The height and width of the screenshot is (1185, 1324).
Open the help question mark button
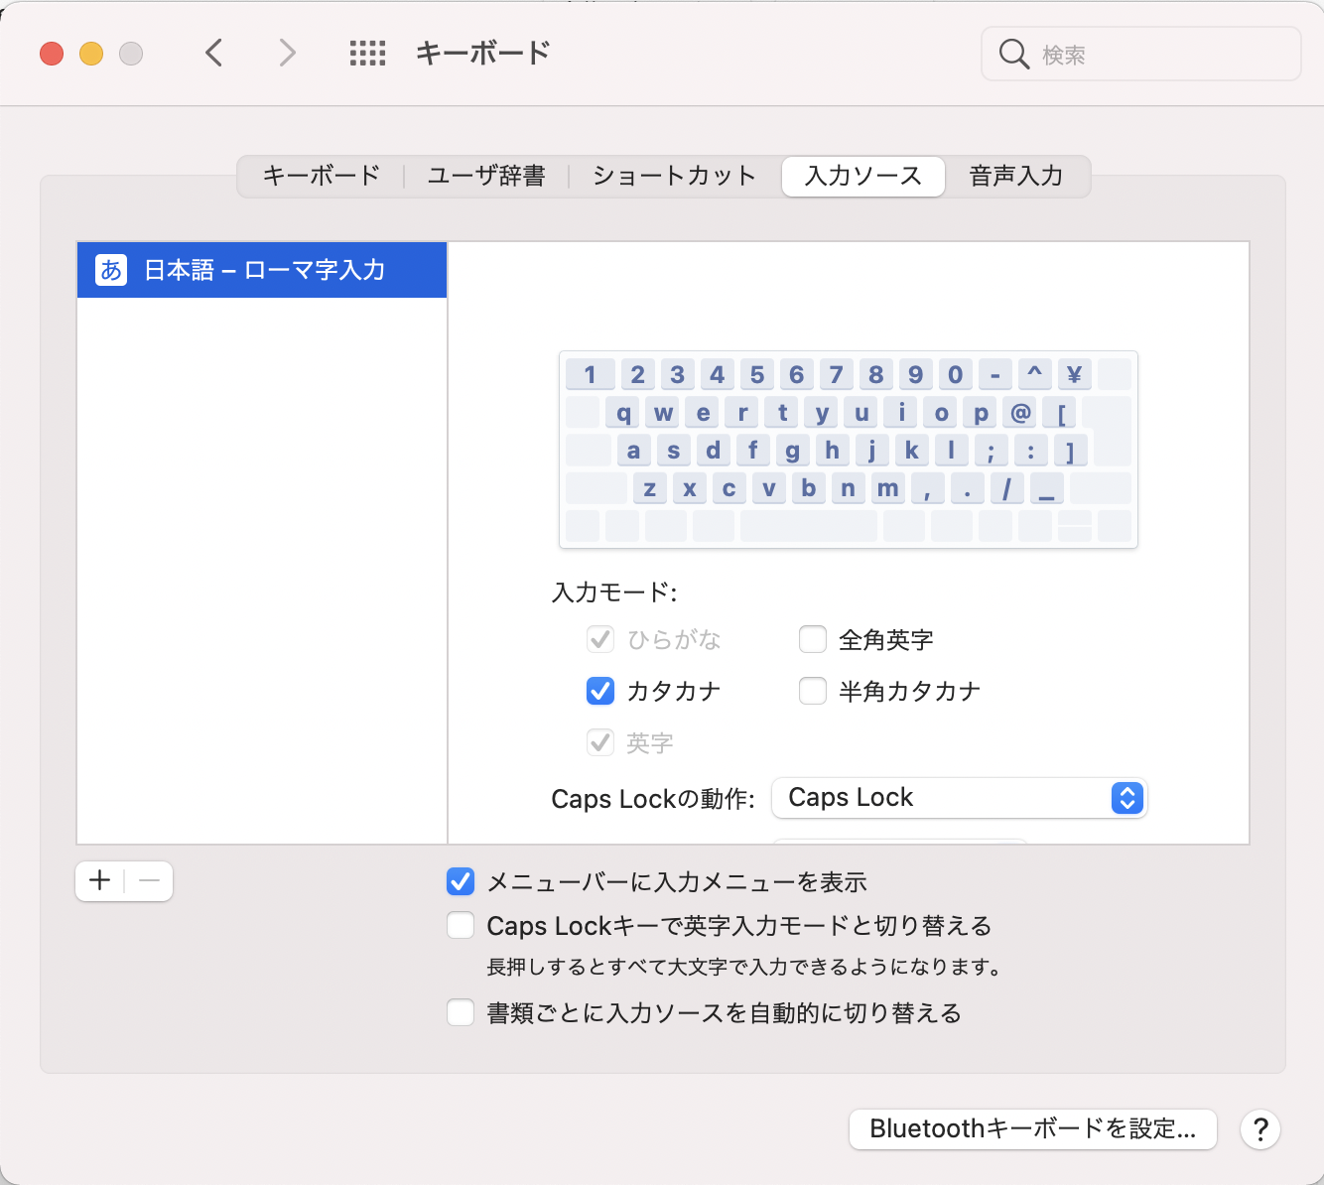pos(1259,1129)
